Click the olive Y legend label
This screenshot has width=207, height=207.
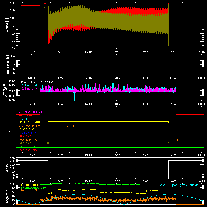pos(45,8)
